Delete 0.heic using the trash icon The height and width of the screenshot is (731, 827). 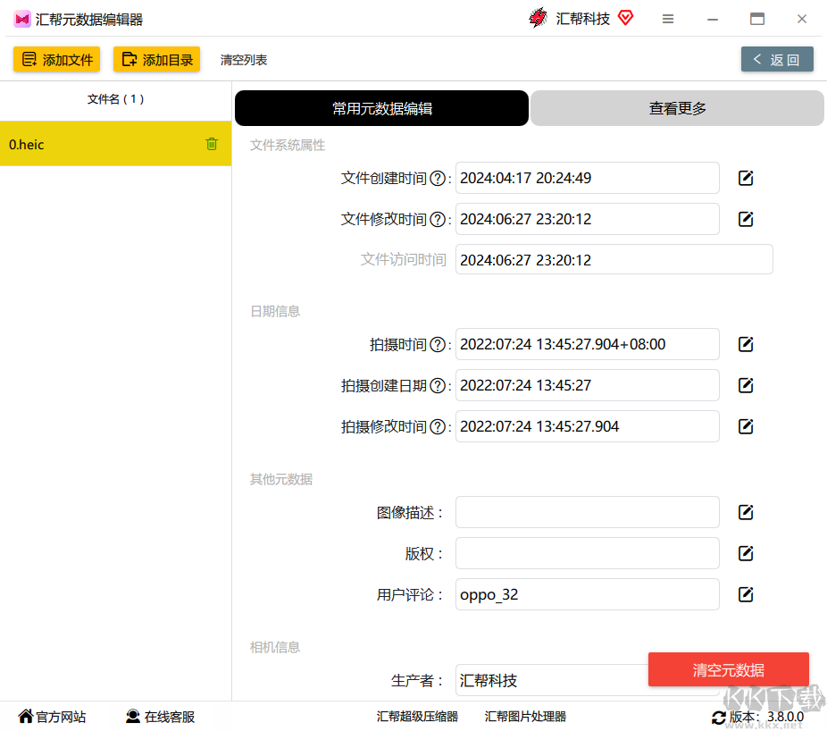(x=212, y=143)
